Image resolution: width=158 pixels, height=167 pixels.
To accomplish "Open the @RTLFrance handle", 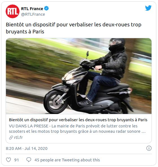I will point(33,14).
